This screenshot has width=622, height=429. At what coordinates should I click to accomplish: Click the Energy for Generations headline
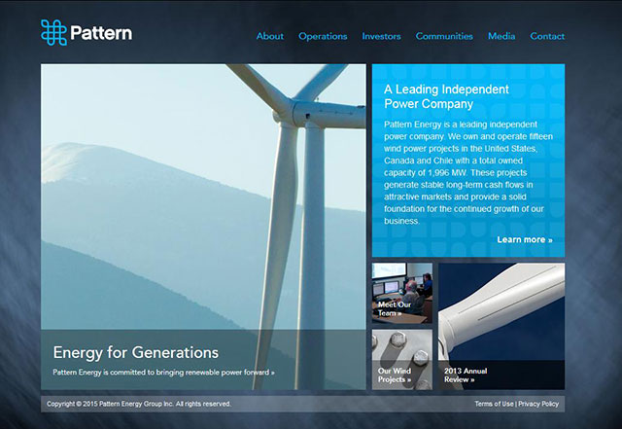136,353
